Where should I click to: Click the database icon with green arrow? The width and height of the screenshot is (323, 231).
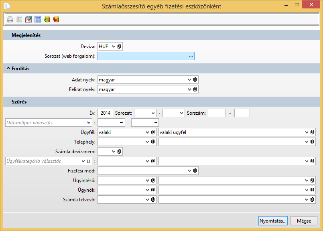point(47,19)
